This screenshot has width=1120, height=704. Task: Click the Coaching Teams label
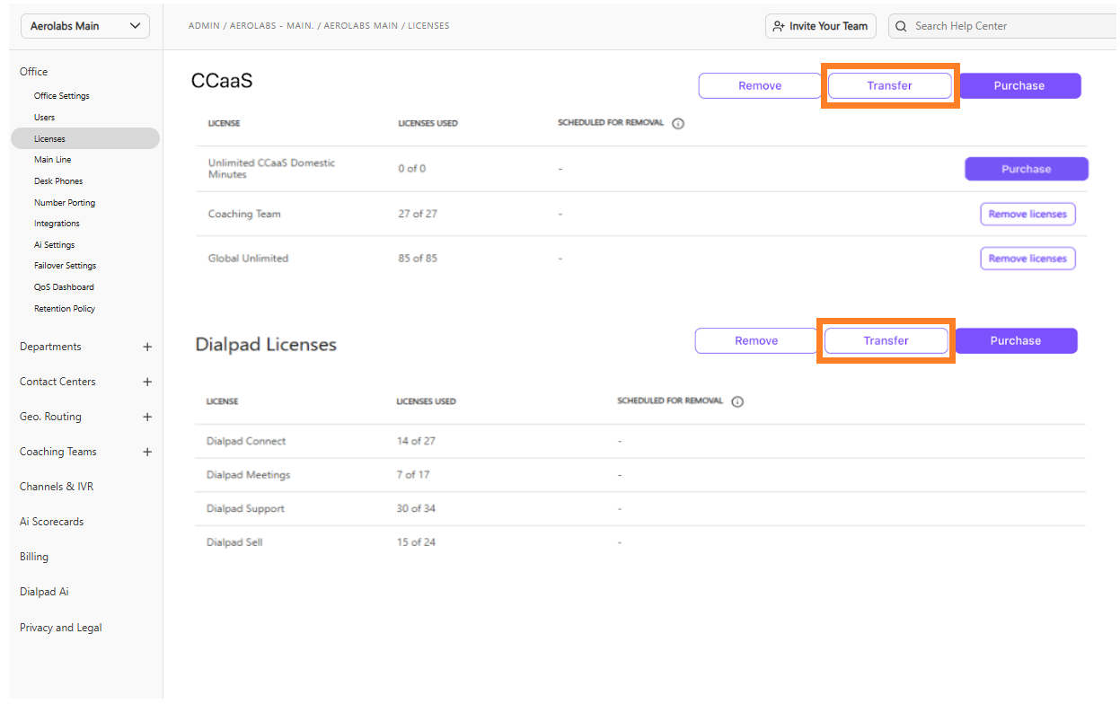click(58, 452)
